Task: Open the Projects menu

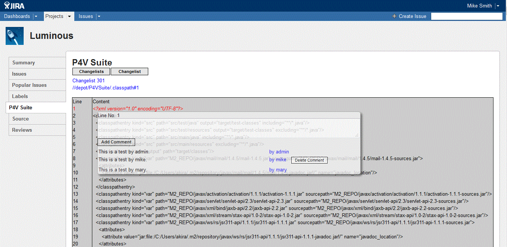Action: 54,16
